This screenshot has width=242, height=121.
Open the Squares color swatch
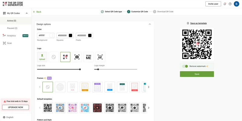point(70,35)
